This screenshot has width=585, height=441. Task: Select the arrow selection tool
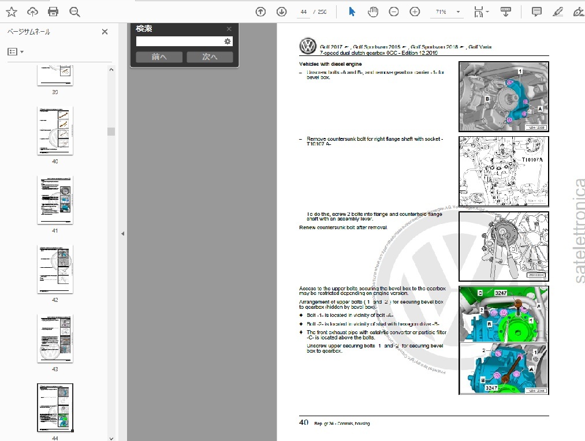point(352,12)
